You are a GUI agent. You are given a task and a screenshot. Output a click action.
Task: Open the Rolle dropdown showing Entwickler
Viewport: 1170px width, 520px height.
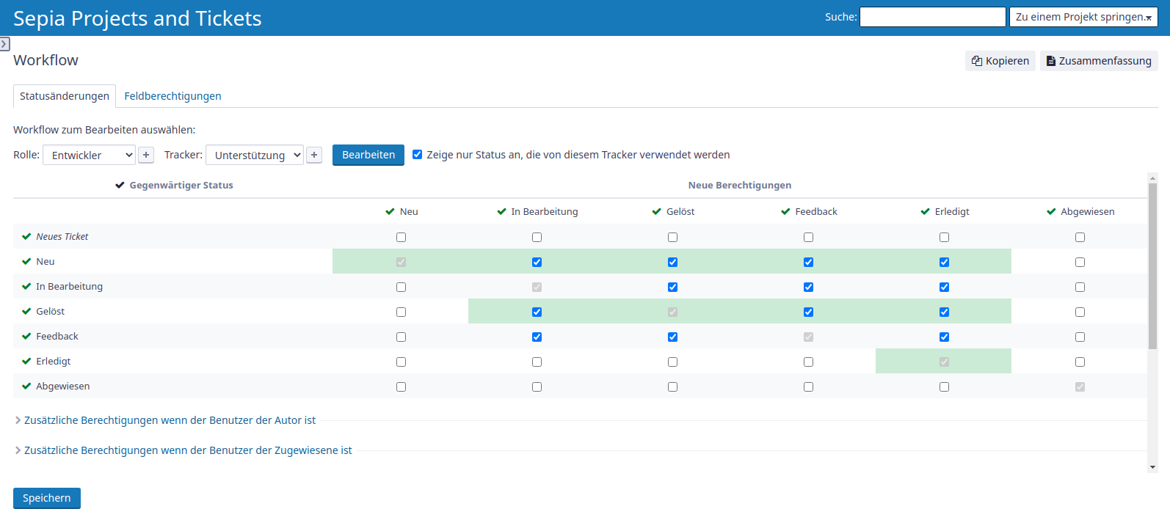[89, 155]
